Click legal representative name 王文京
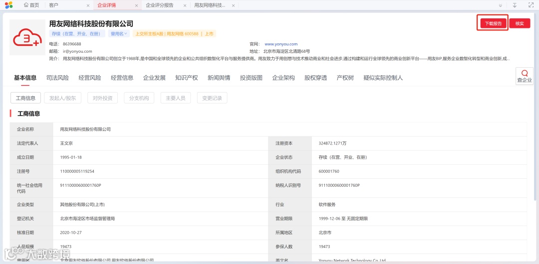The width and height of the screenshot is (539, 264). click(x=66, y=143)
